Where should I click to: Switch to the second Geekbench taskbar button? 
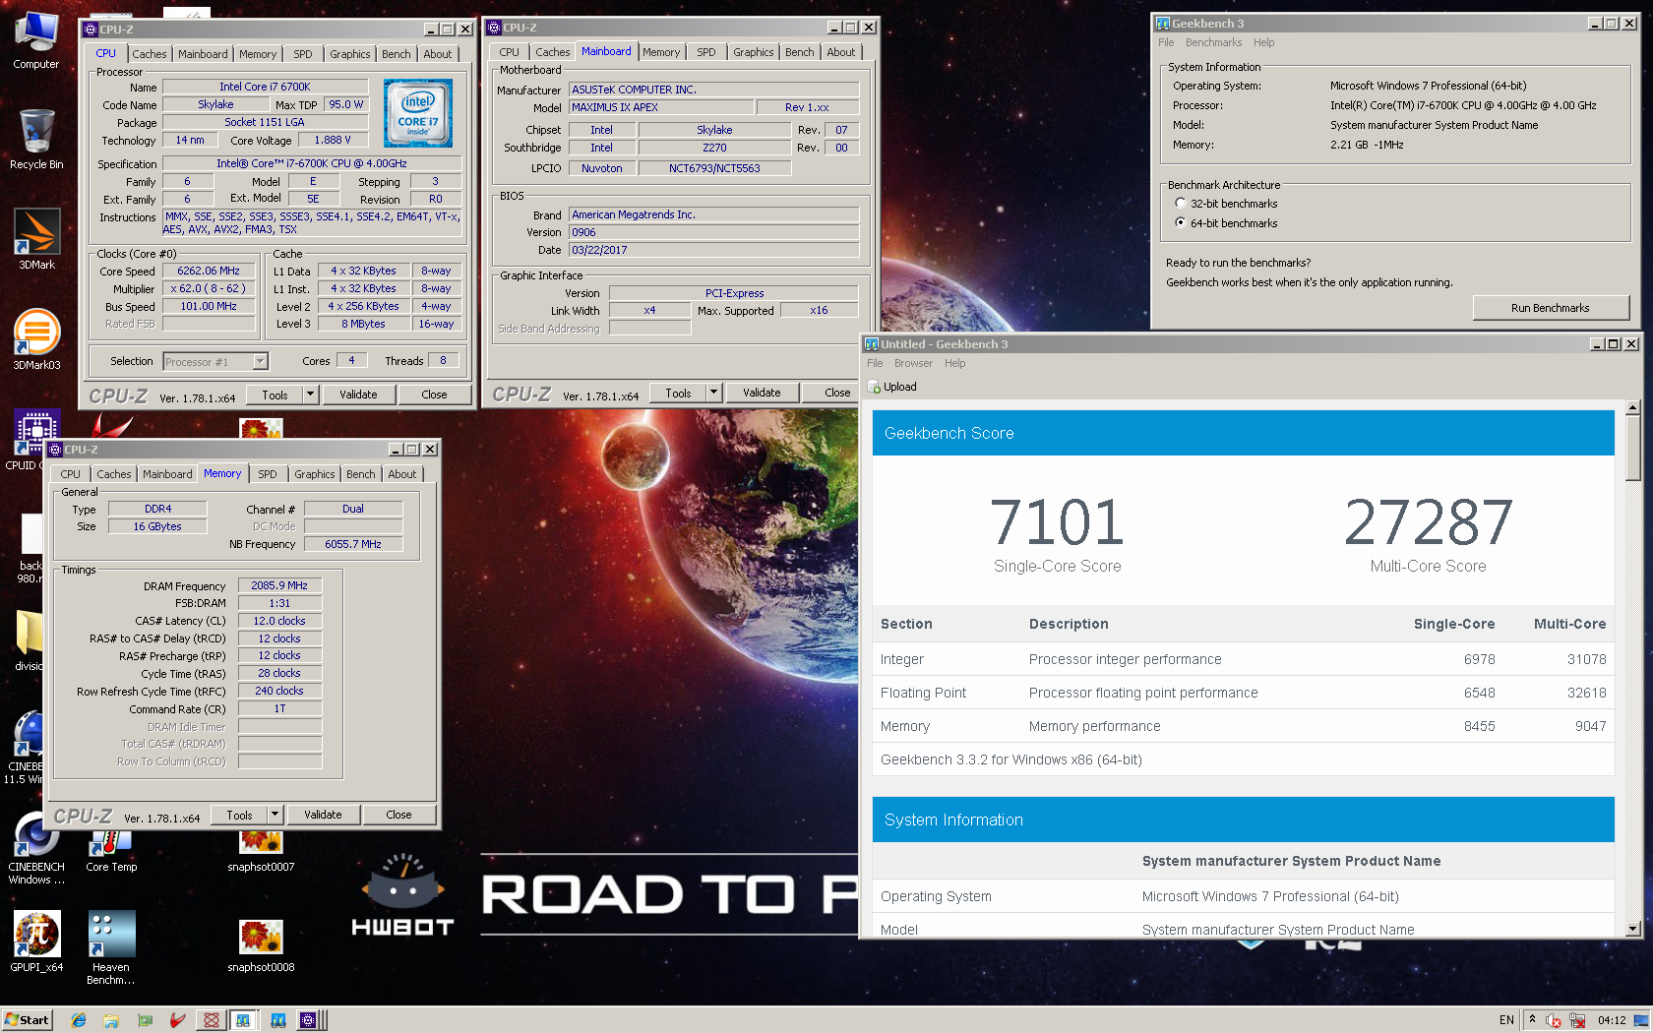pyautogui.click(x=278, y=1020)
